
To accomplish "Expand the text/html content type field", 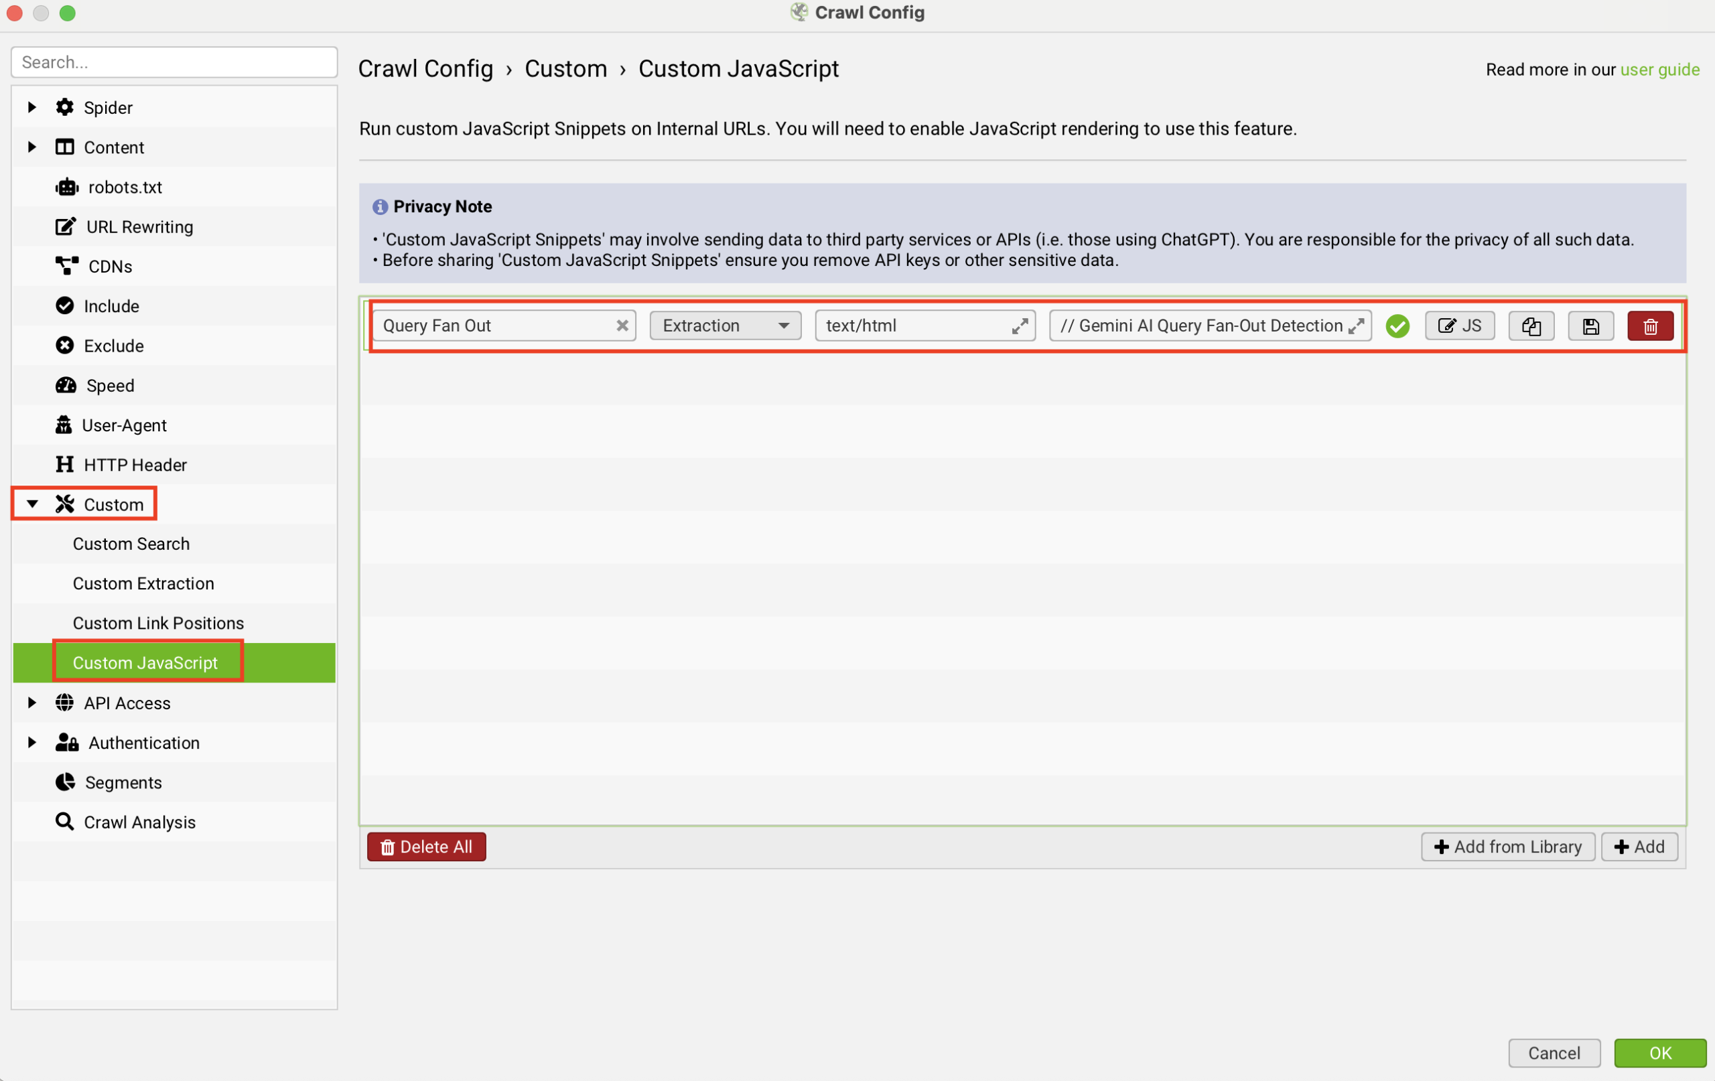I will (1019, 326).
